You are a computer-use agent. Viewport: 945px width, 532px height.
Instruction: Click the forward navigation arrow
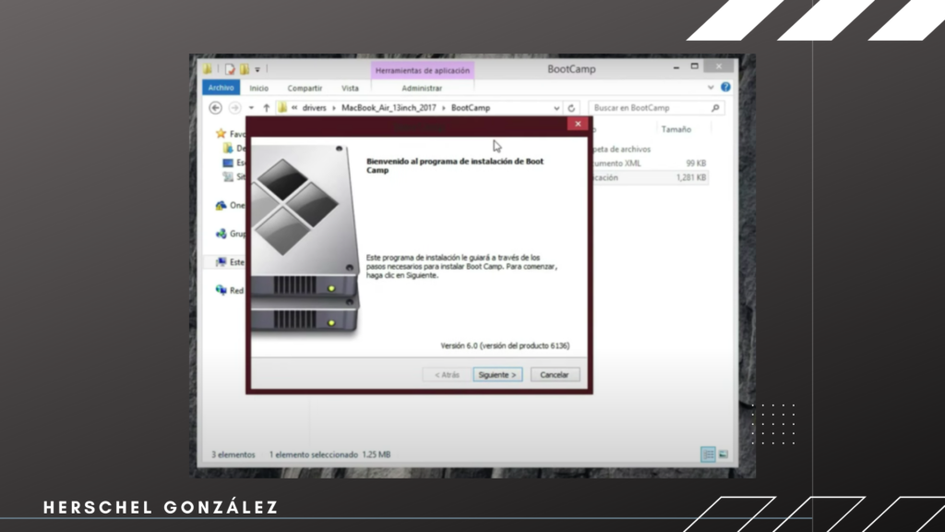point(234,108)
